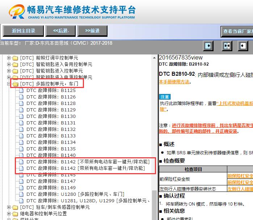Select the 前照灯调平控制单元 tree folder
The image size is (253, 220).
tap(49, 58)
